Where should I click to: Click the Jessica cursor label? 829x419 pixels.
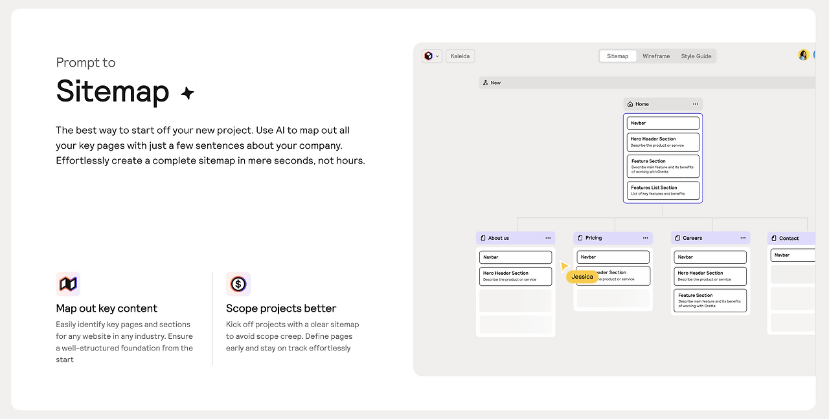582,277
